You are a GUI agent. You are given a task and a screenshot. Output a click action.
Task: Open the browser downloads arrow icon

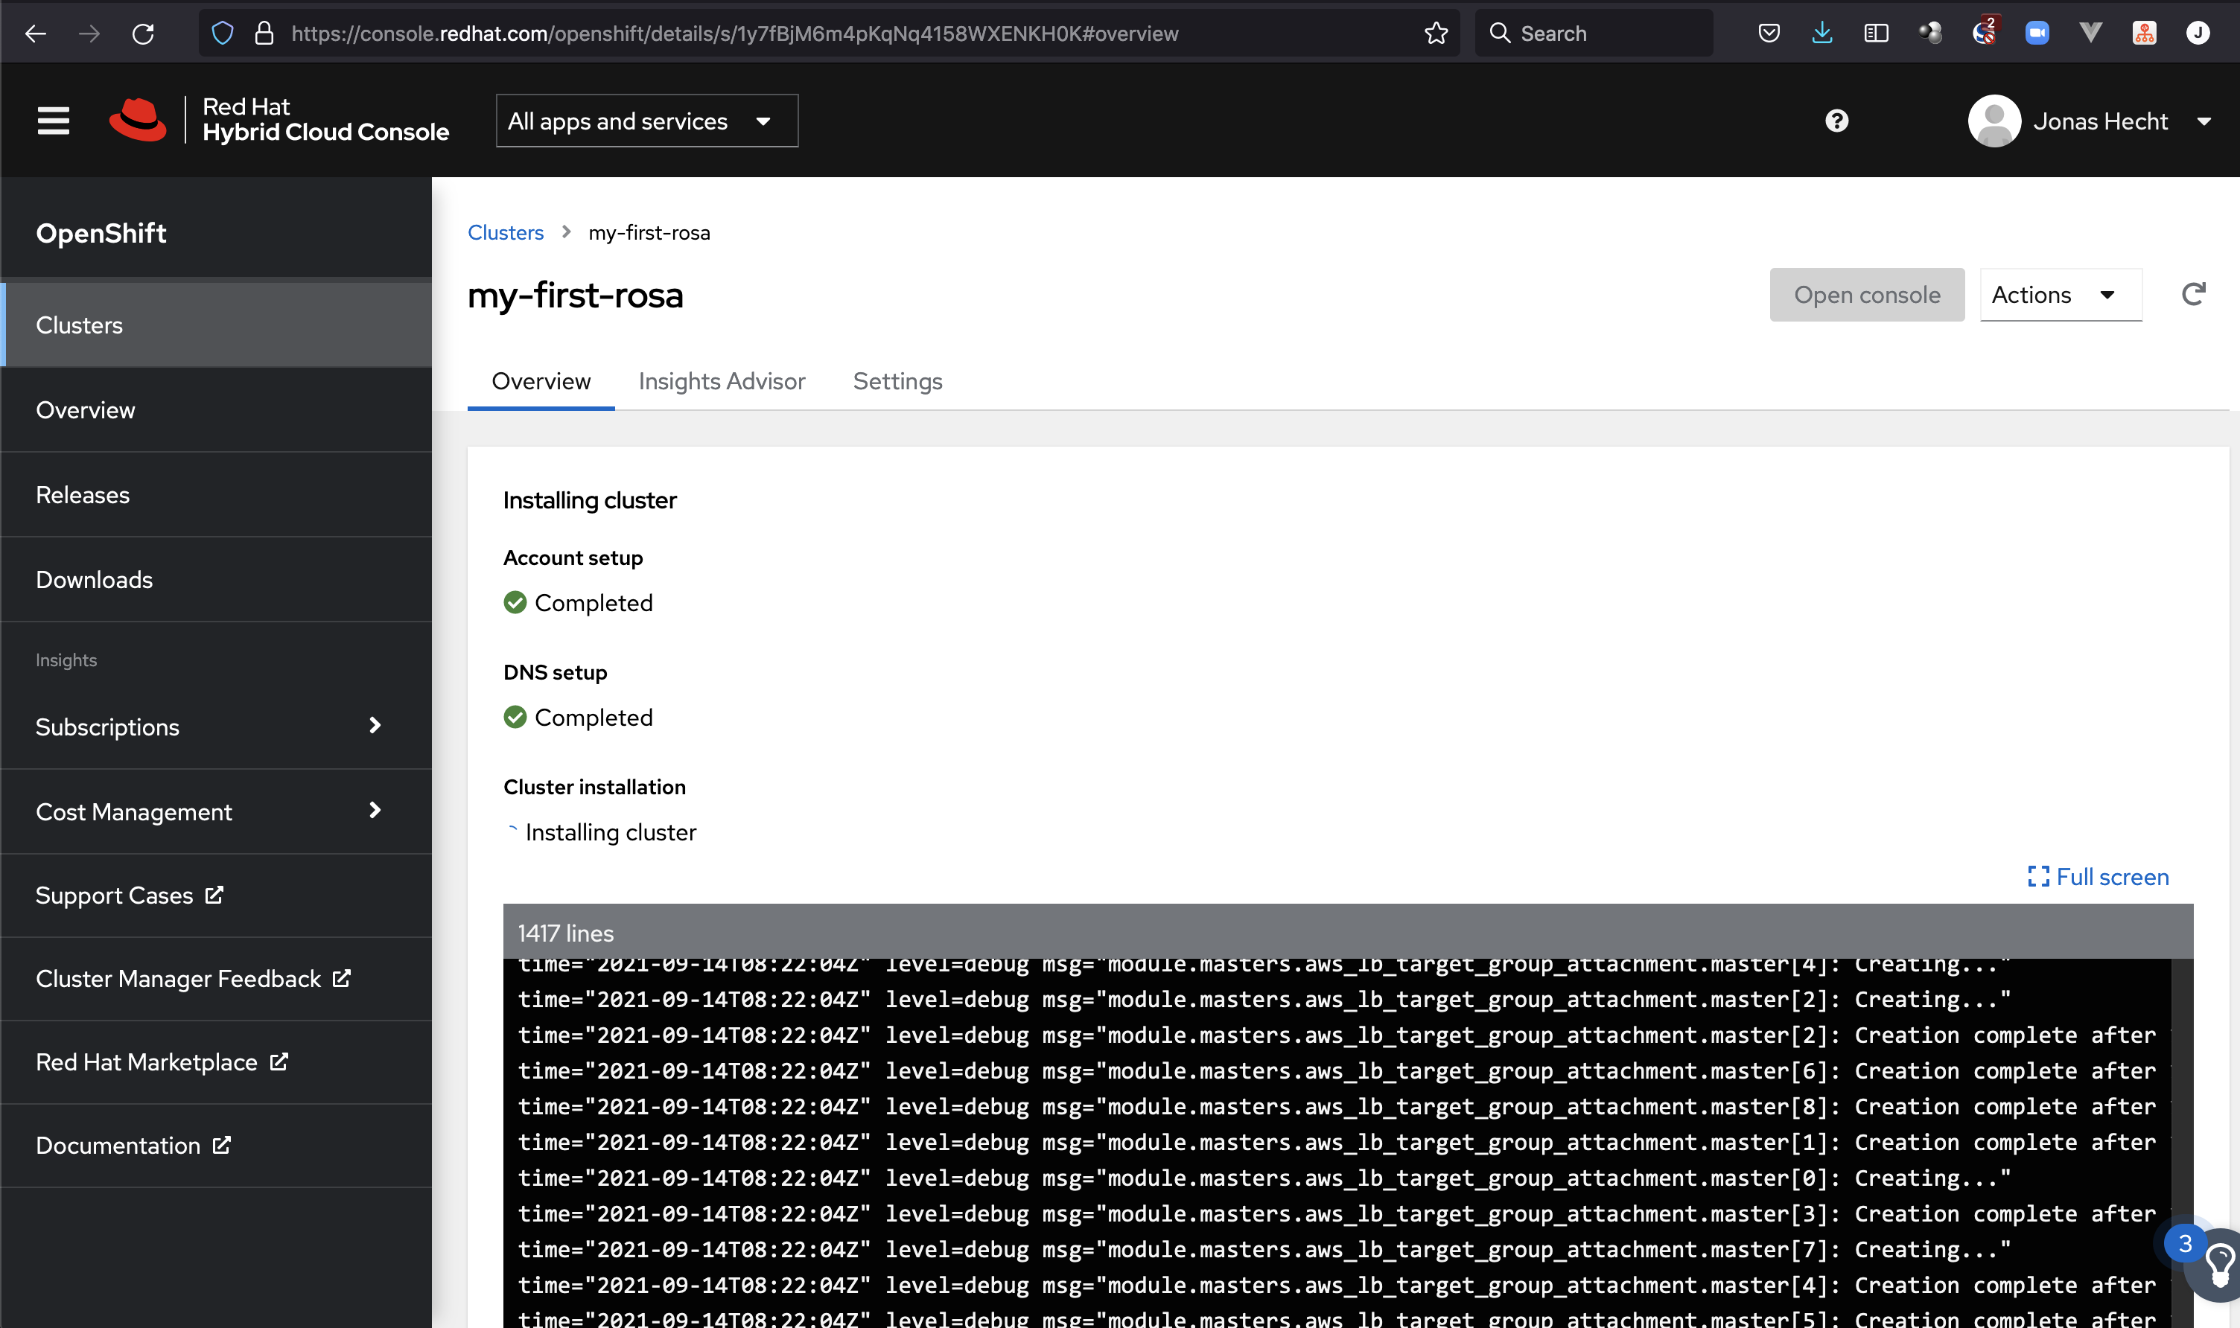tap(1822, 34)
